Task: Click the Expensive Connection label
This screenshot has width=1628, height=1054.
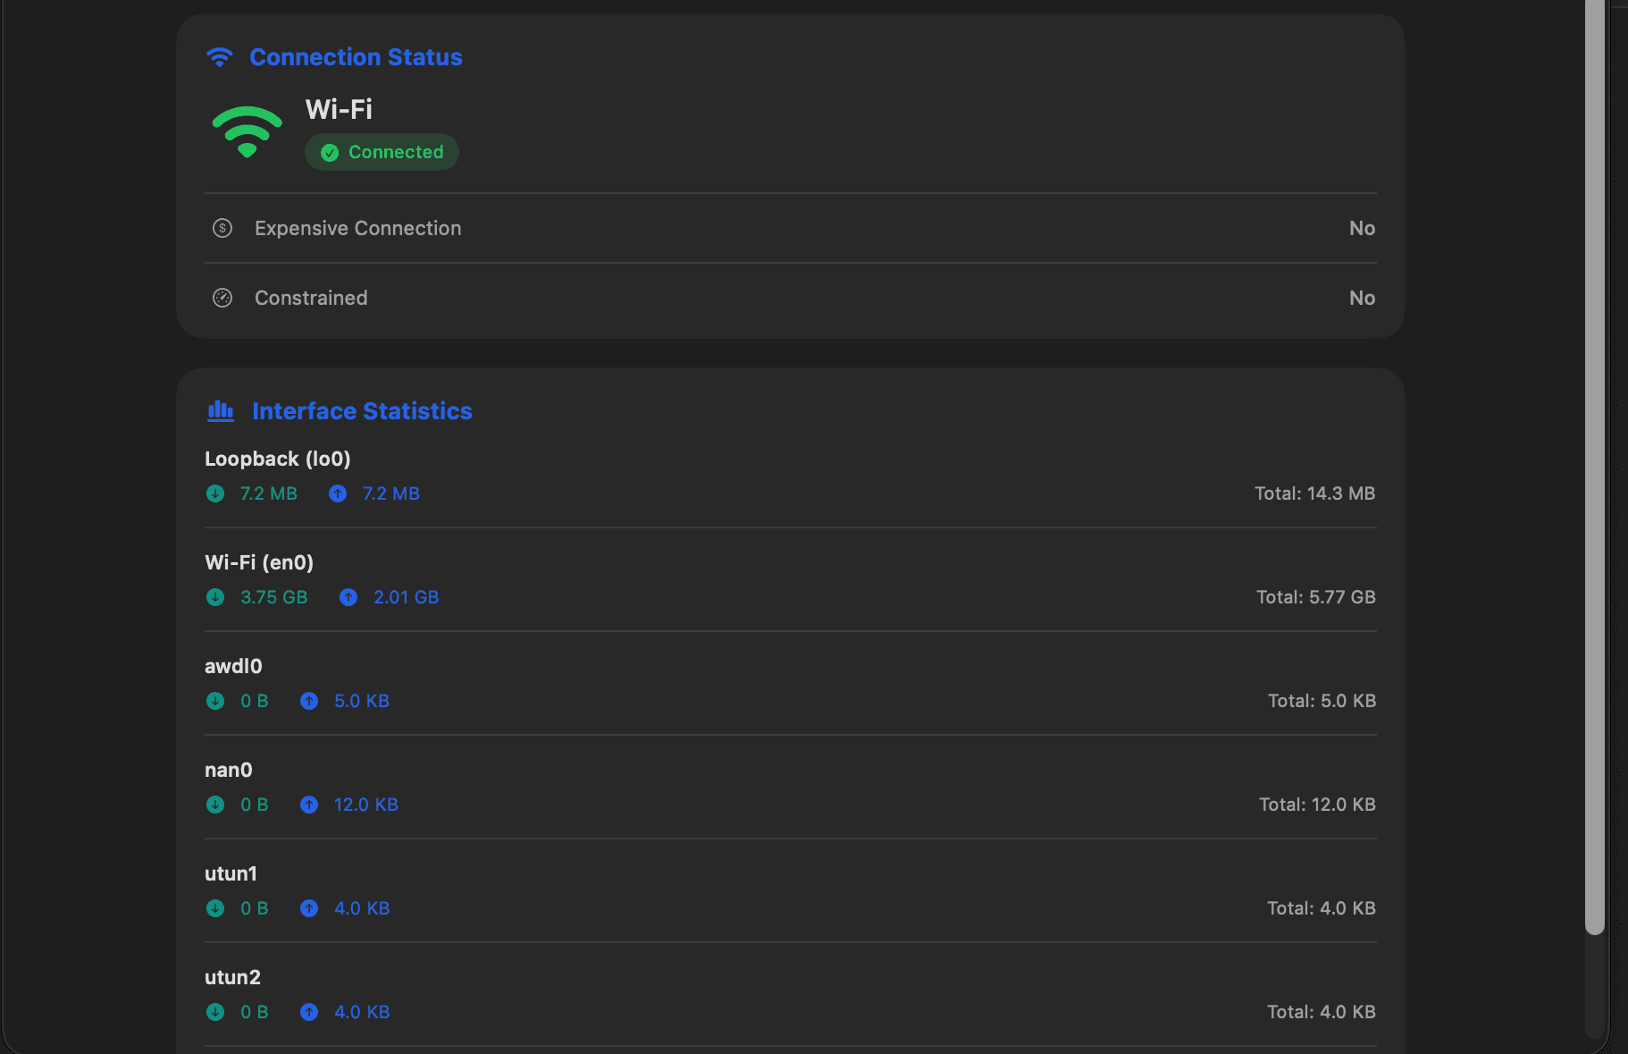Action: click(358, 228)
